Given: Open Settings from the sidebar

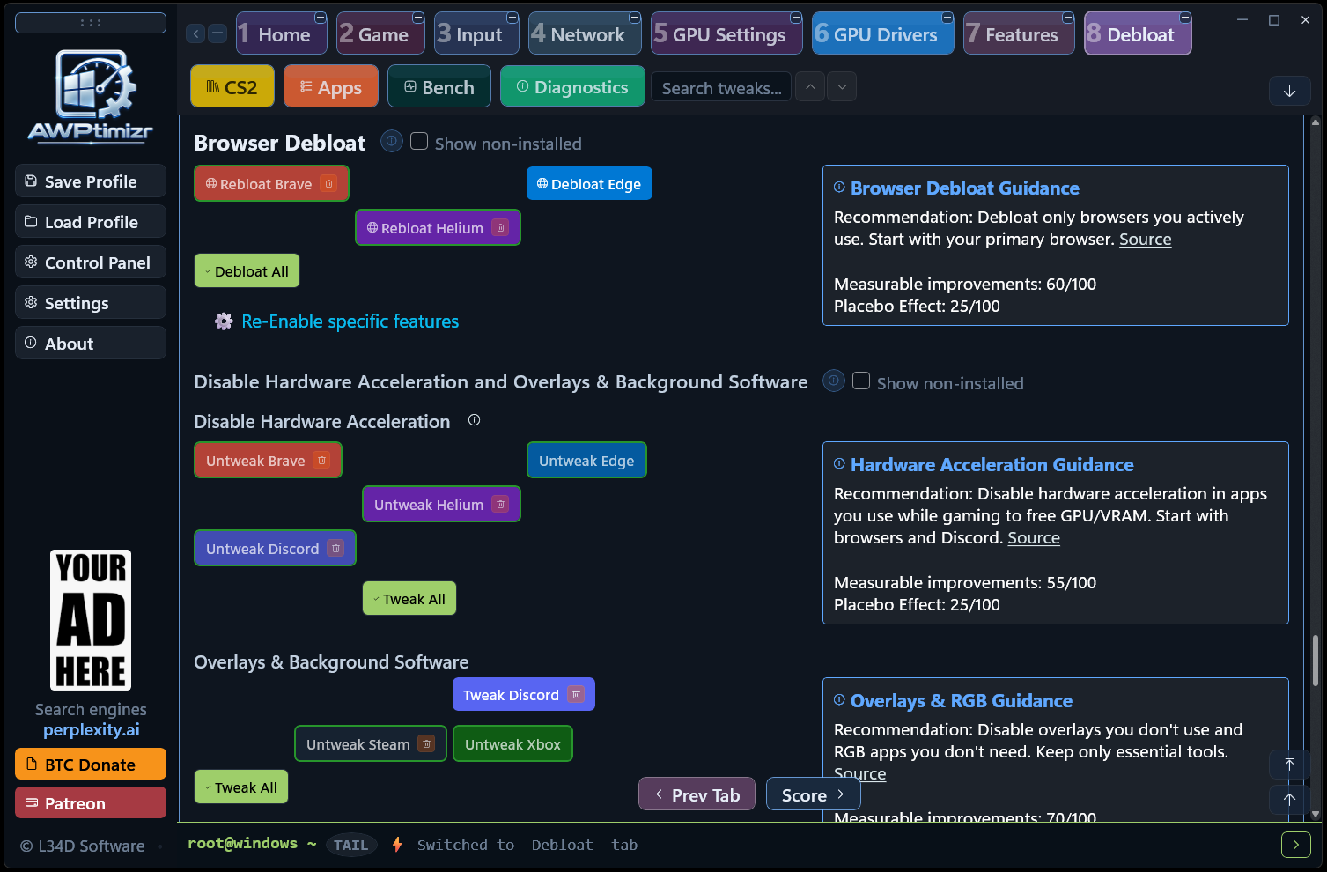Looking at the screenshot, I should [x=91, y=302].
